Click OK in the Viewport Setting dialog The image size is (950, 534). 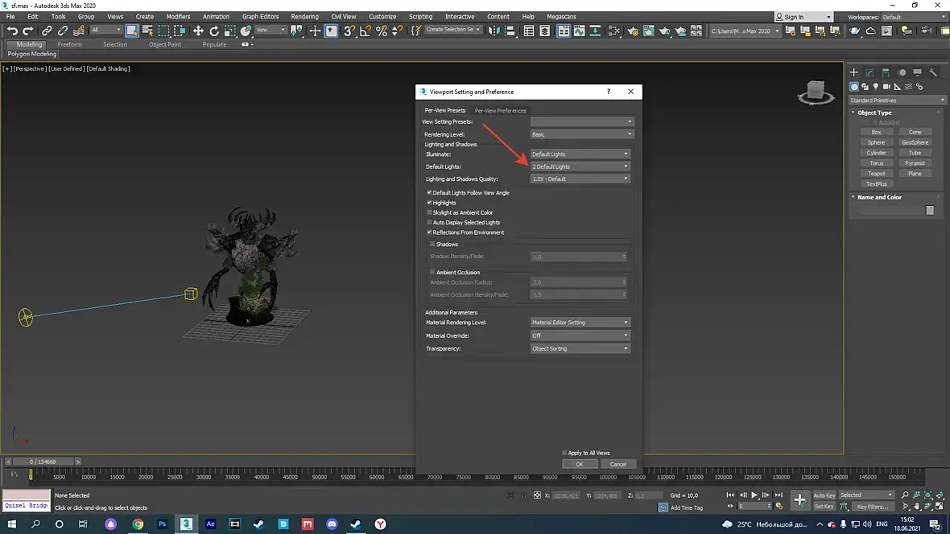[579, 464]
